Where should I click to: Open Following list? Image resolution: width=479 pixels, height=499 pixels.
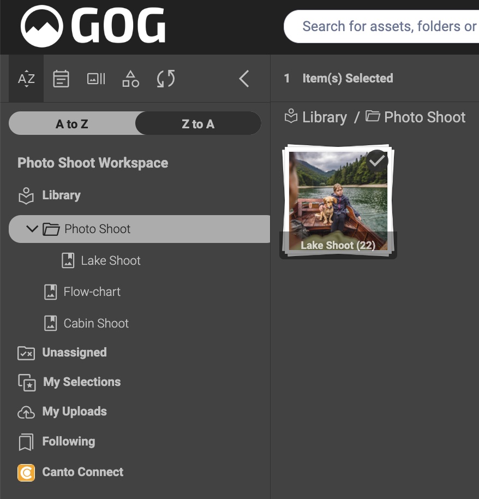pyautogui.click(x=69, y=441)
